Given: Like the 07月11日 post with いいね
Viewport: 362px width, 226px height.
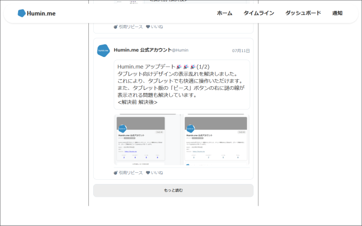Looking at the screenshot, I should [x=154, y=173].
